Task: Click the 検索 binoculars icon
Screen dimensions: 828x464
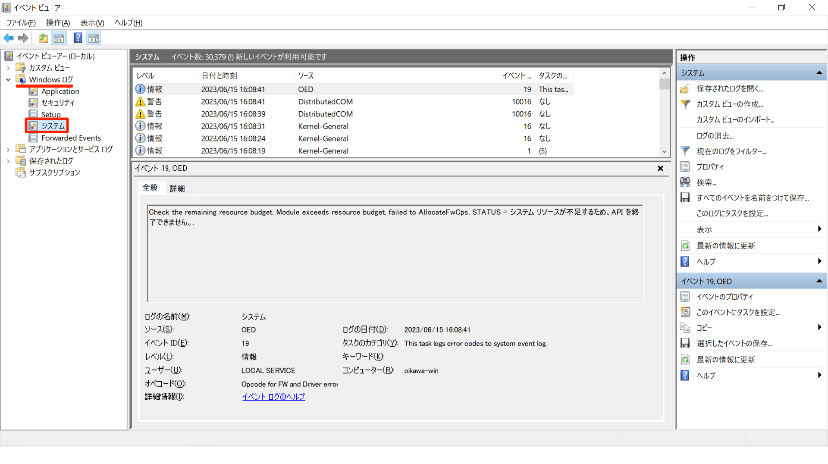Action: click(x=685, y=182)
